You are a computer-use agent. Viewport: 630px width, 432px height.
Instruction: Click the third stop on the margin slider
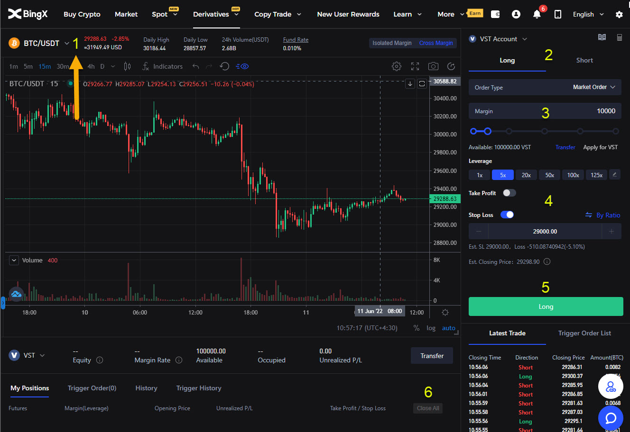[509, 131]
